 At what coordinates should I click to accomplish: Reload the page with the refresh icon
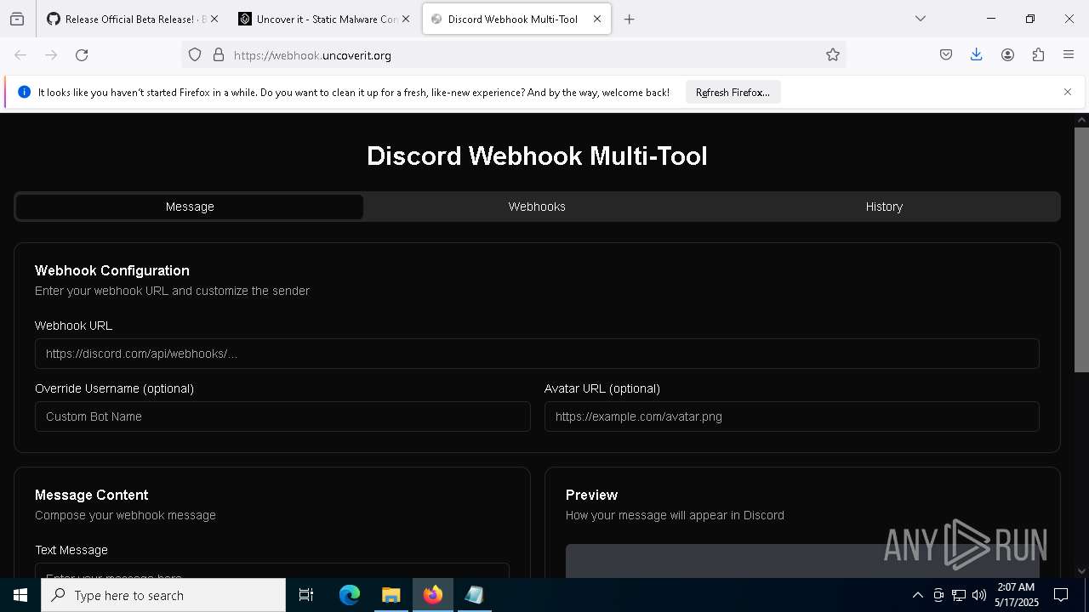[x=82, y=55]
